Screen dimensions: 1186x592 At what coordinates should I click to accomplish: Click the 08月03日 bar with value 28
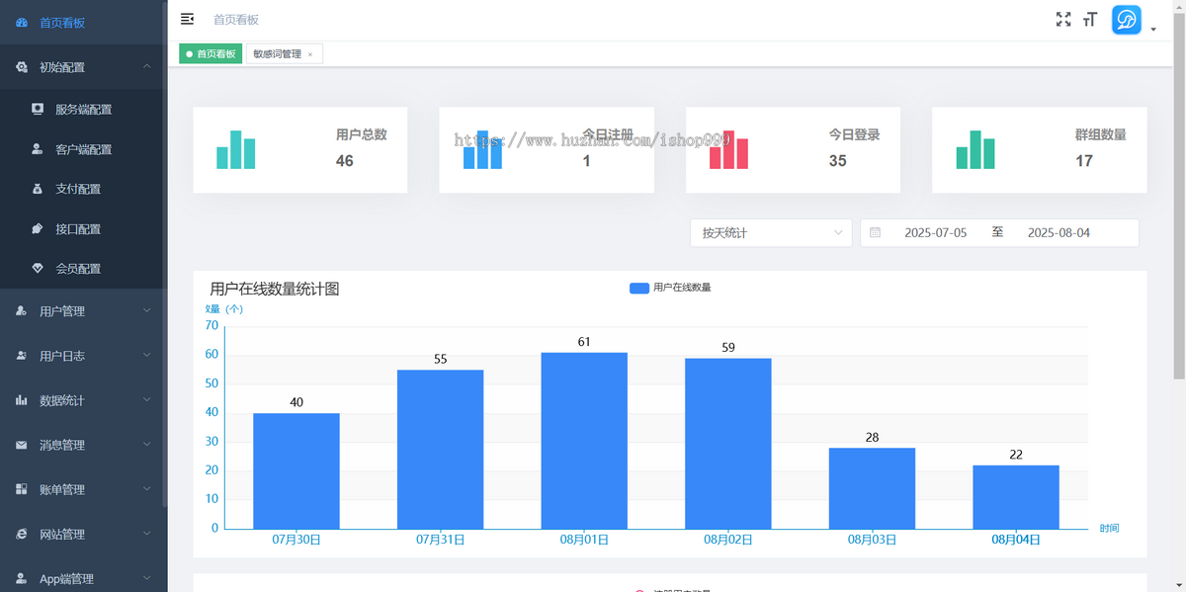(872, 488)
